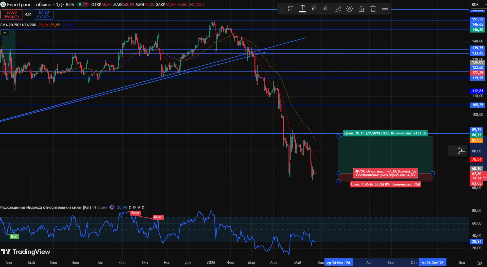Click the add-chart snapshot icon
The height and width of the screenshot is (267, 487).
[338, 9]
